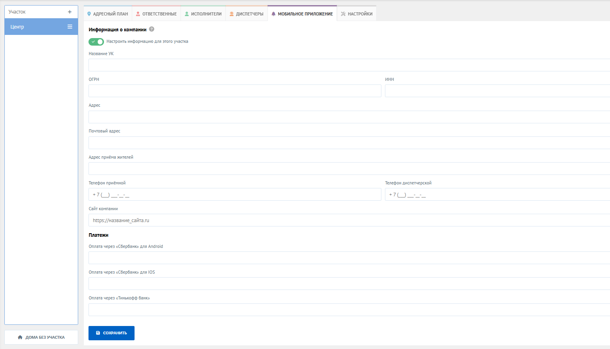Click the house icon in Дома без участка
Screen dimensions: 610x349
click(20, 337)
